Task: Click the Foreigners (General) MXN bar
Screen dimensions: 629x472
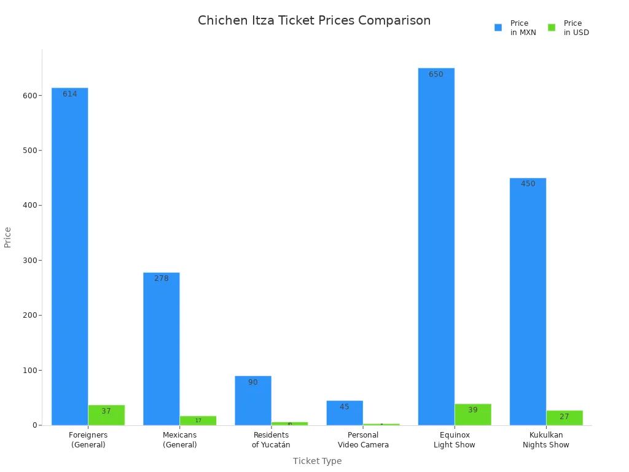Action: 69,258
